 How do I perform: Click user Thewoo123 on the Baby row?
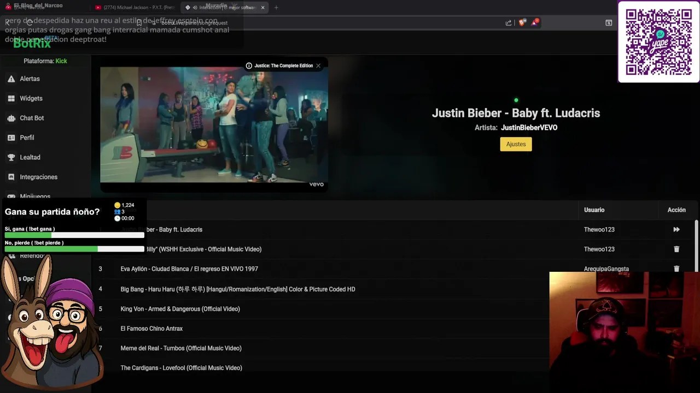599,230
